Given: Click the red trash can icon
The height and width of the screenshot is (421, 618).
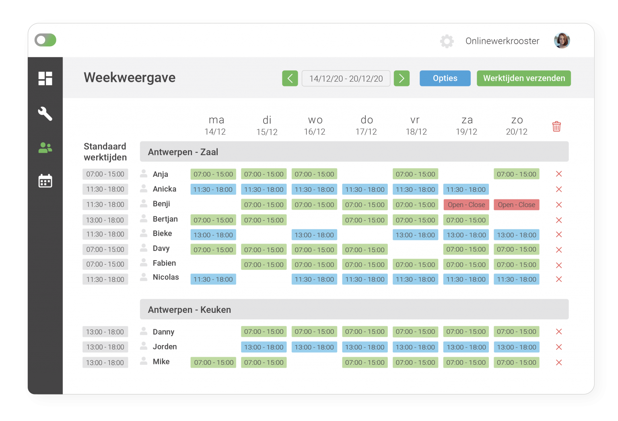Looking at the screenshot, I should pos(556,126).
